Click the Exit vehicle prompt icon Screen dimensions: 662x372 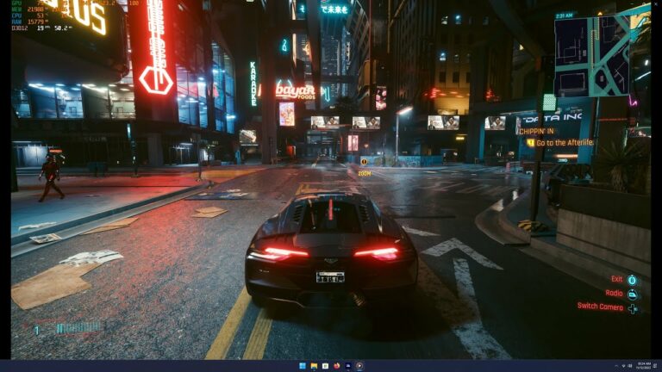click(632, 280)
